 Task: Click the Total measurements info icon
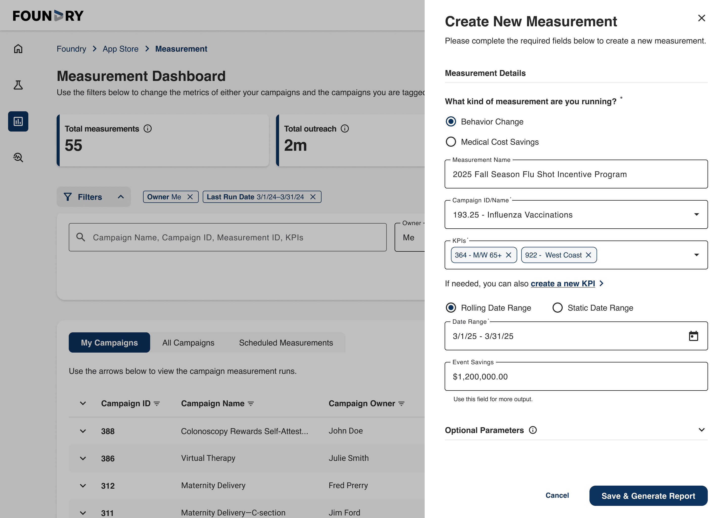148,128
